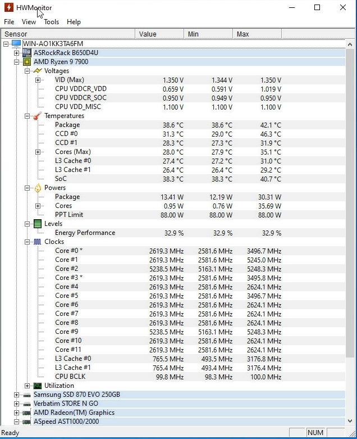This screenshot has width=357, height=439.
Task: Collapse the Powers section
Action: tap(27, 188)
